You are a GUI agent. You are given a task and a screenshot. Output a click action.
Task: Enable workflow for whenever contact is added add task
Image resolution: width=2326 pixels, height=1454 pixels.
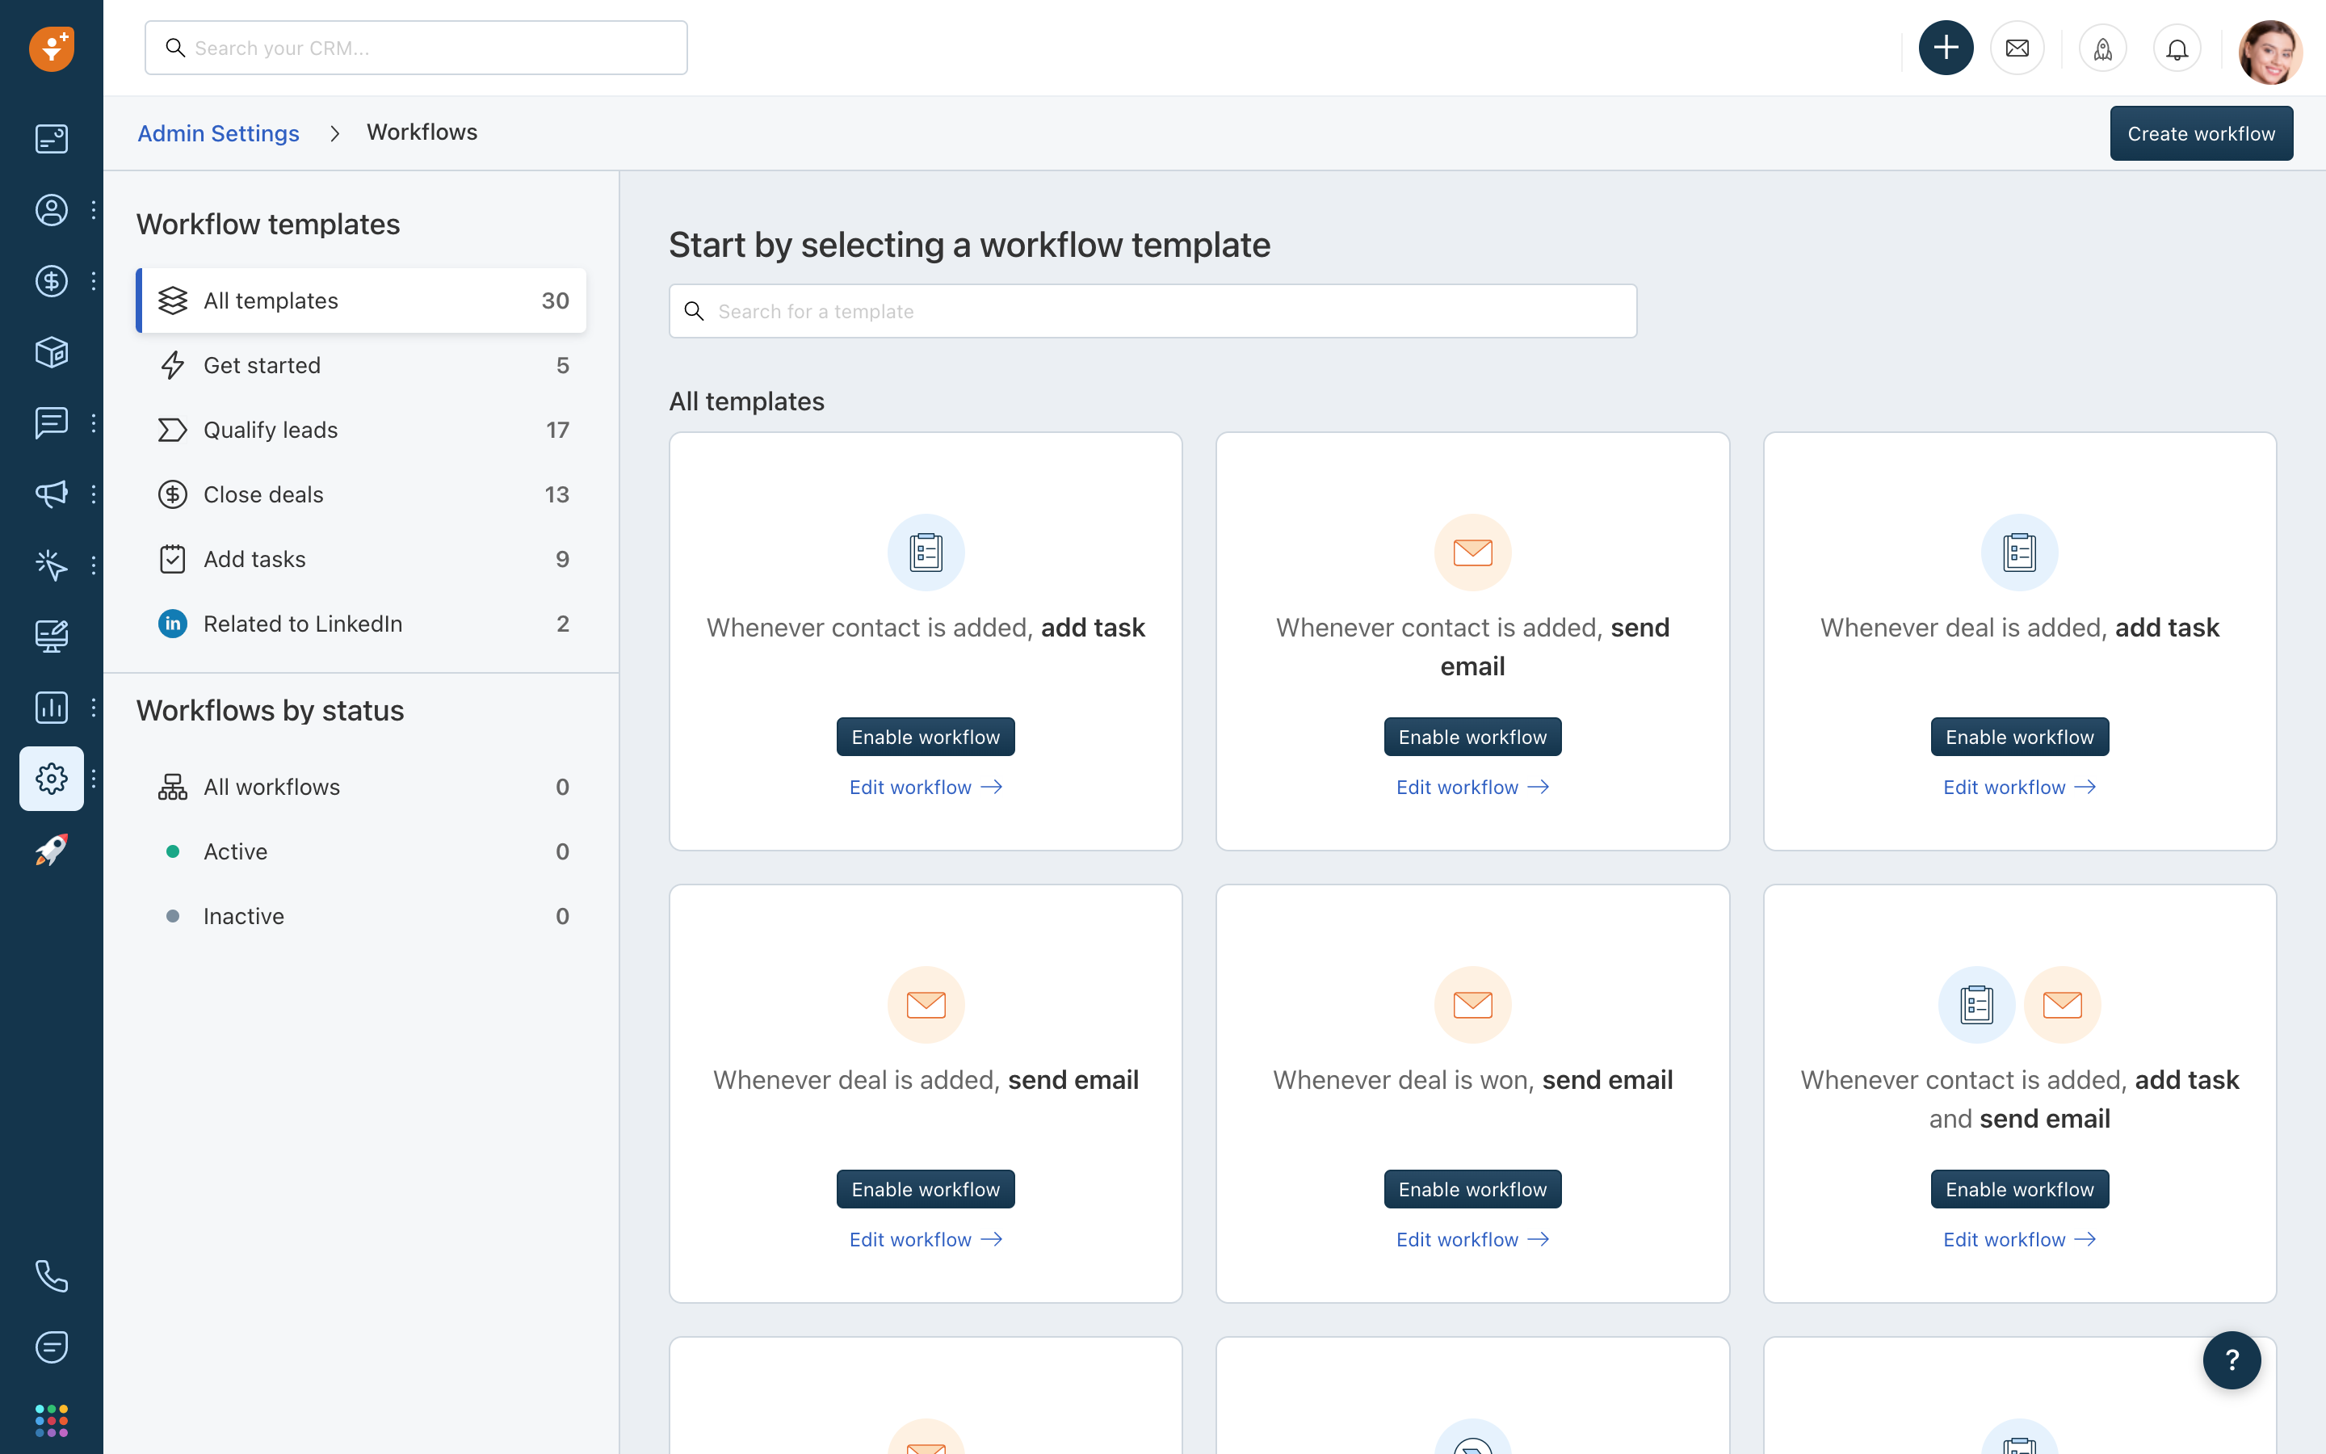click(x=926, y=737)
